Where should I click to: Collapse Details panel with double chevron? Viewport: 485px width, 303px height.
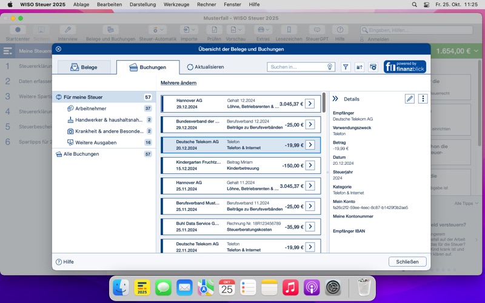(335, 99)
